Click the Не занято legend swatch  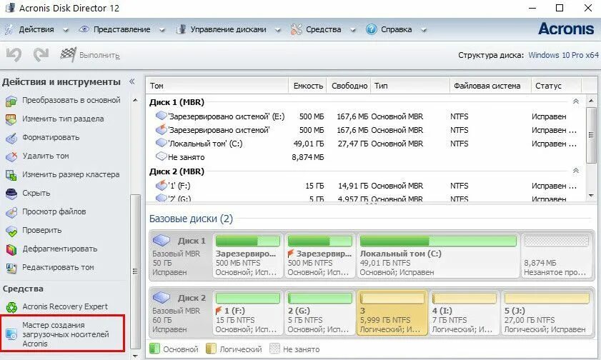click(274, 349)
